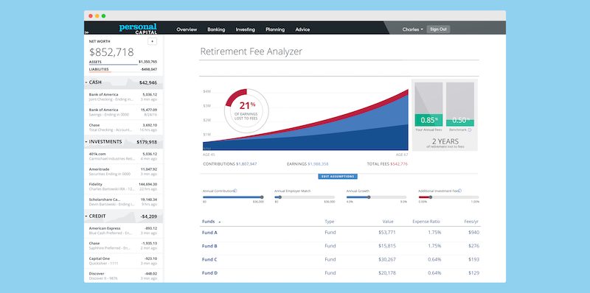Open info icon next to Annual Contribution
Screen dimensions: 590x293
(235, 191)
